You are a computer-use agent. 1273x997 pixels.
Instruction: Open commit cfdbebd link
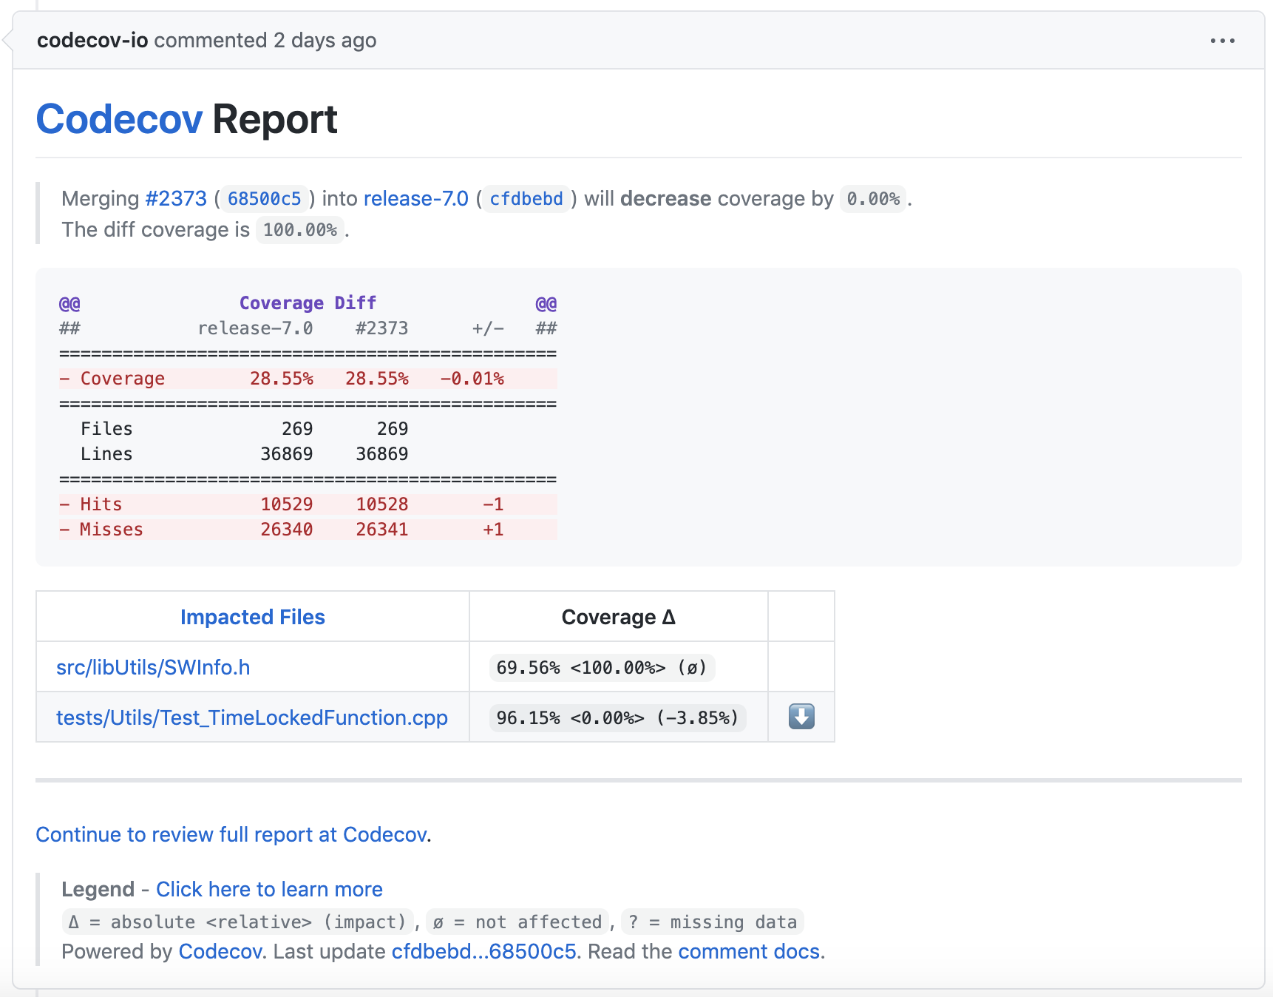(x=526, y=199)
